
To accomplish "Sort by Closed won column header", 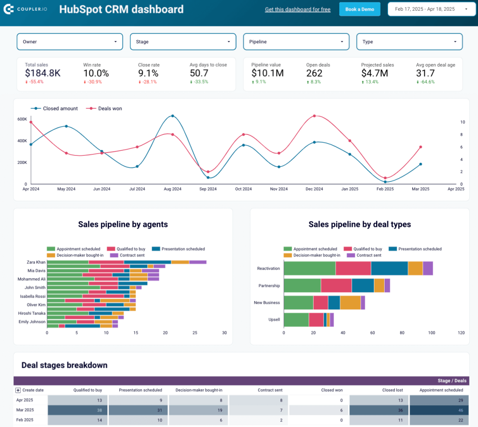I will (x=332, y=390).
